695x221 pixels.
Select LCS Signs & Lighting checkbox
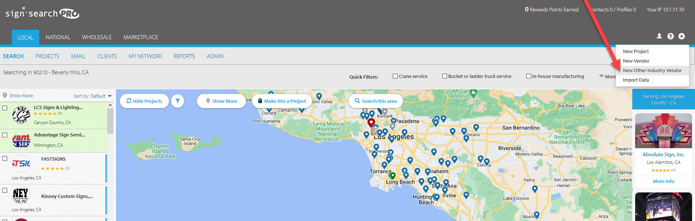(x=5, y=108)
